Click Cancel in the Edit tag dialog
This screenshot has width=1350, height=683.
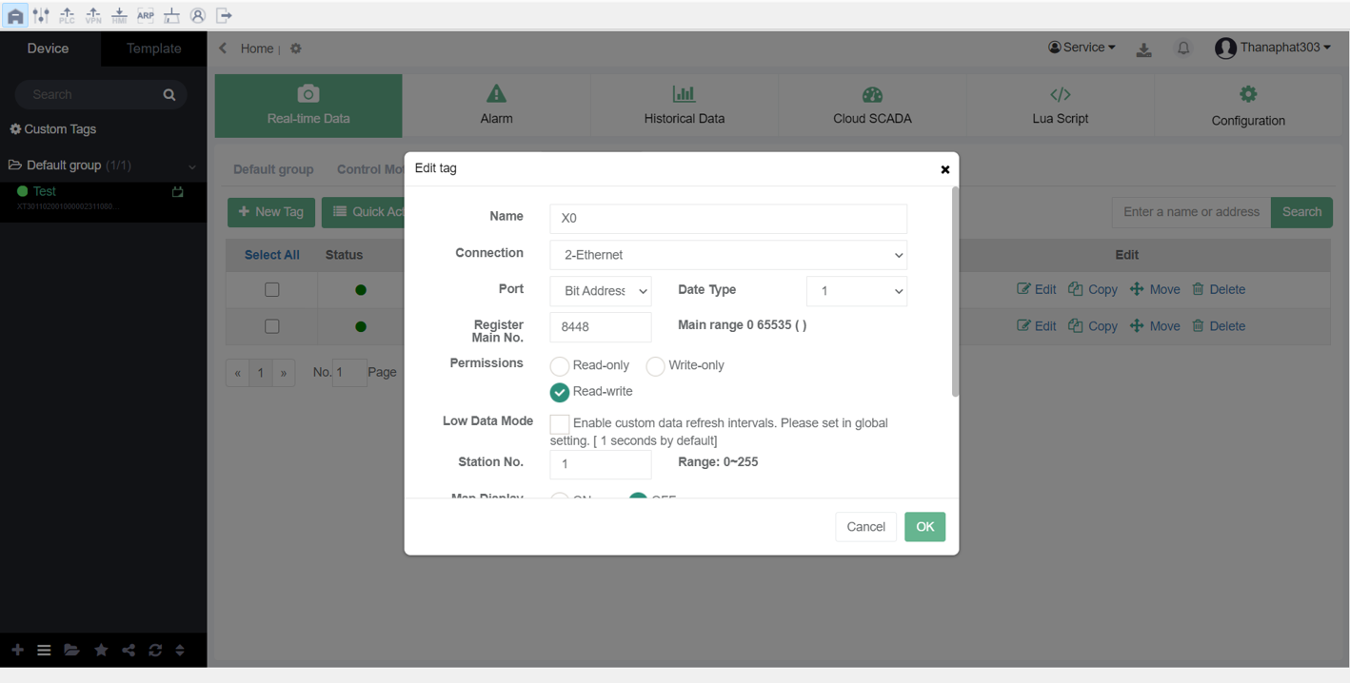coord(865,527)
